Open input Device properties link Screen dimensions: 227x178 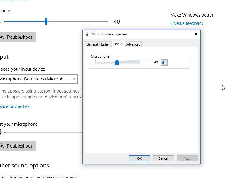point(15,106)
